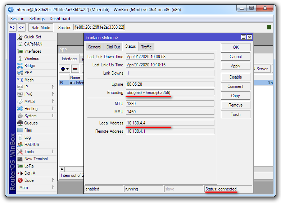Close the Interface Inferno dialog
Image resolution: width=281 pixels, height=203 pixels.
click(x=249, y=37)
